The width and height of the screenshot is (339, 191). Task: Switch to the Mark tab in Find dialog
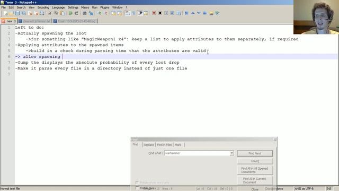point(178,145)
